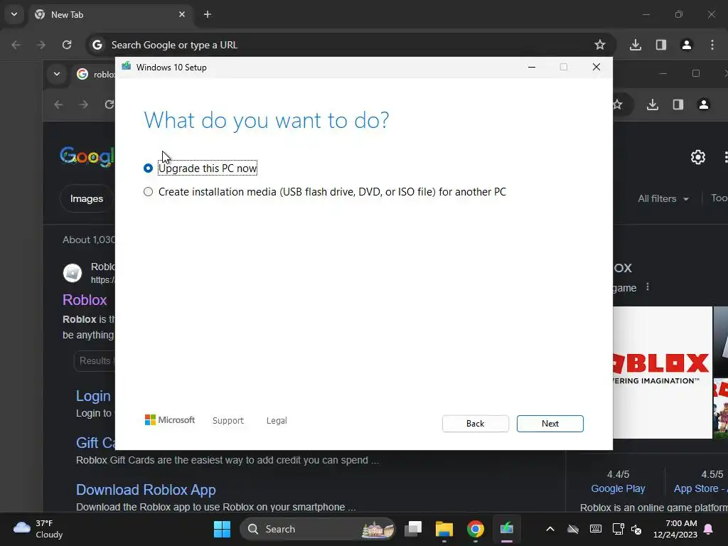Screen dimensions: 728x546
Task: Open the Roblox search result title
Action: click(85, 300)
